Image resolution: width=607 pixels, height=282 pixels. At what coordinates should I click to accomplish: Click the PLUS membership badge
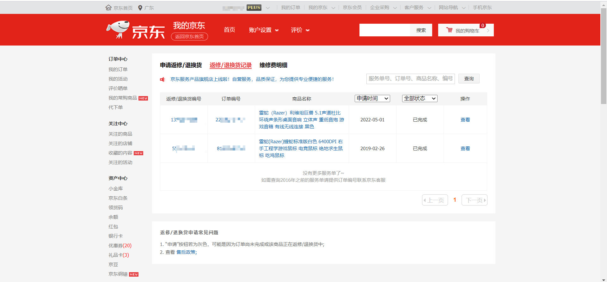[254, 8]
